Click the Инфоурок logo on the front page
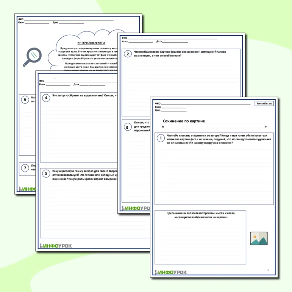 click(170, 272)
